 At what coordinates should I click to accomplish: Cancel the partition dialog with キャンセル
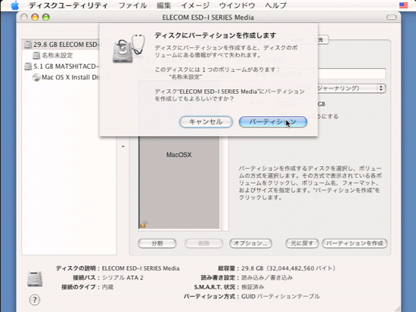pos(206,122)
